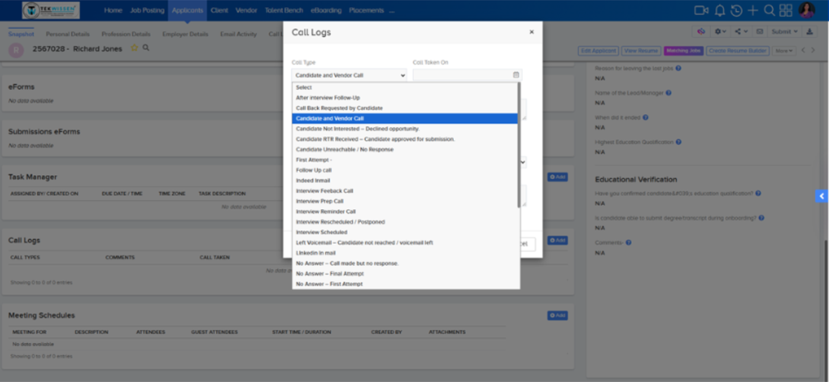Click the envelope email icon
This screenshot has width=829, height=382.
[760, 32]
